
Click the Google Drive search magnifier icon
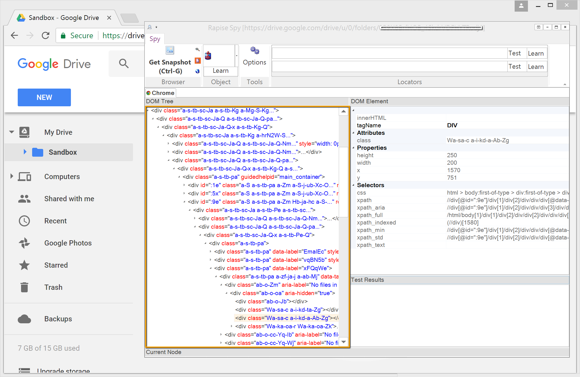[124, 64]
